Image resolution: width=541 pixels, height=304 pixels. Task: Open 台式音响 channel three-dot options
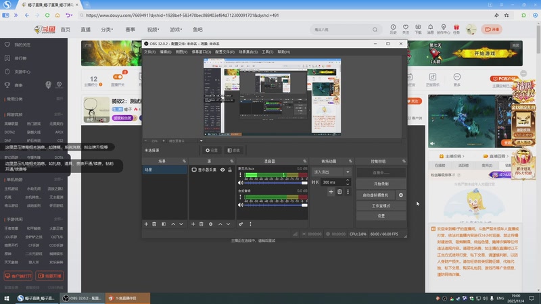[x=241, y=197]
